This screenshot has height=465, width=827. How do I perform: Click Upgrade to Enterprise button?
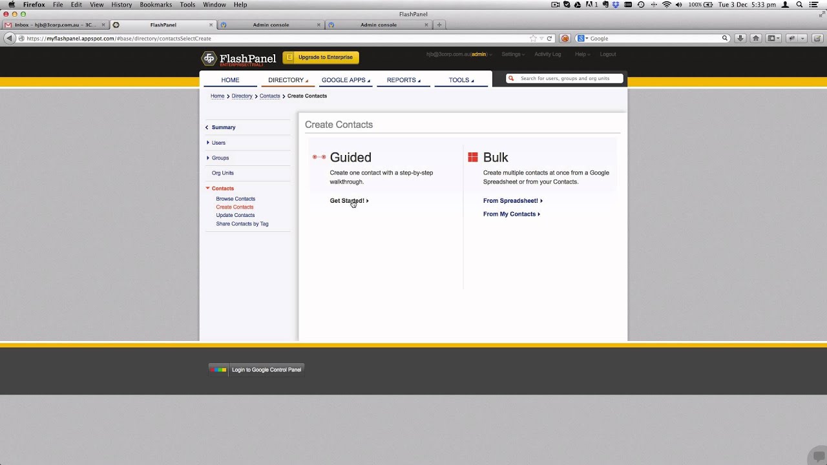[320, 57]
